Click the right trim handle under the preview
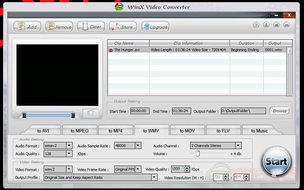 (73, 115)
